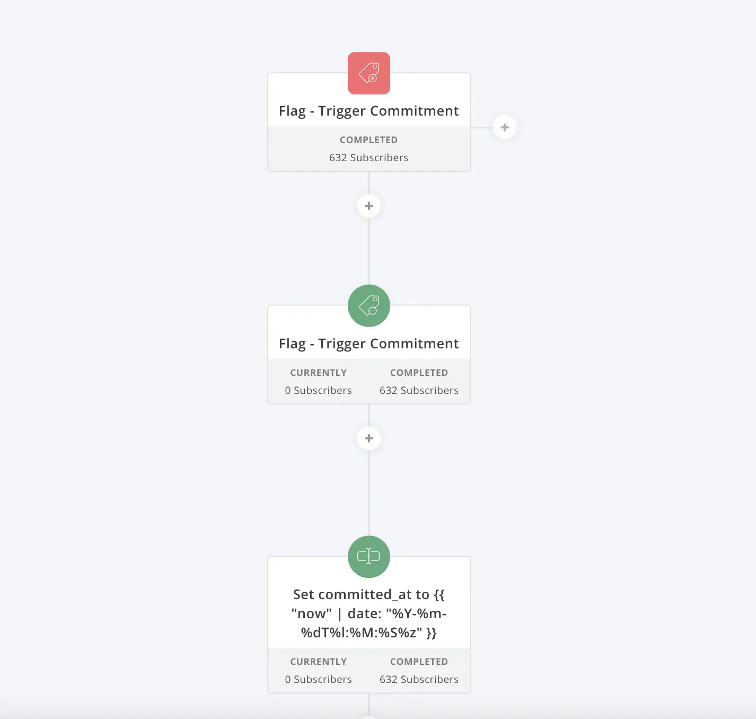The width and height of the screenshot is (756, 719).
Task: Click COMPLETED label on remove-tag card
Action: click(419, 373)
